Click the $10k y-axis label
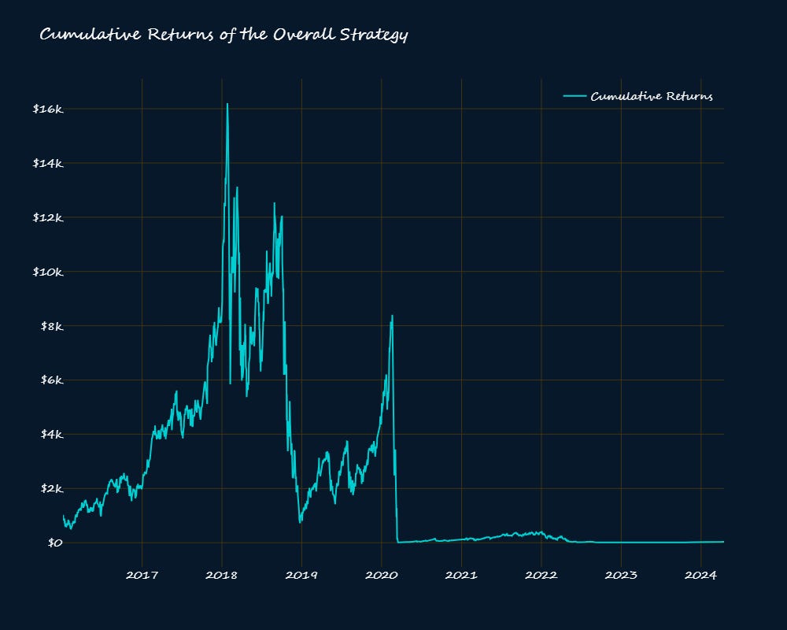This screenshot has width=787, height=630. point(48,272)
